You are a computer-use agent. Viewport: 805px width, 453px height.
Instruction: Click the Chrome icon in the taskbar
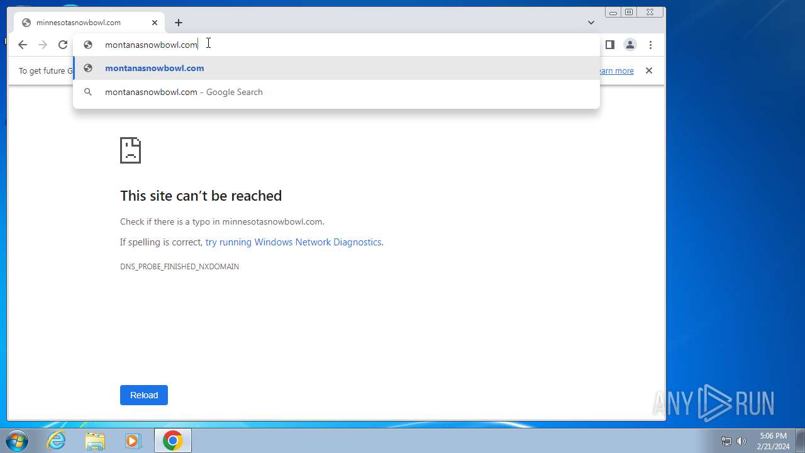pos(173,441)
